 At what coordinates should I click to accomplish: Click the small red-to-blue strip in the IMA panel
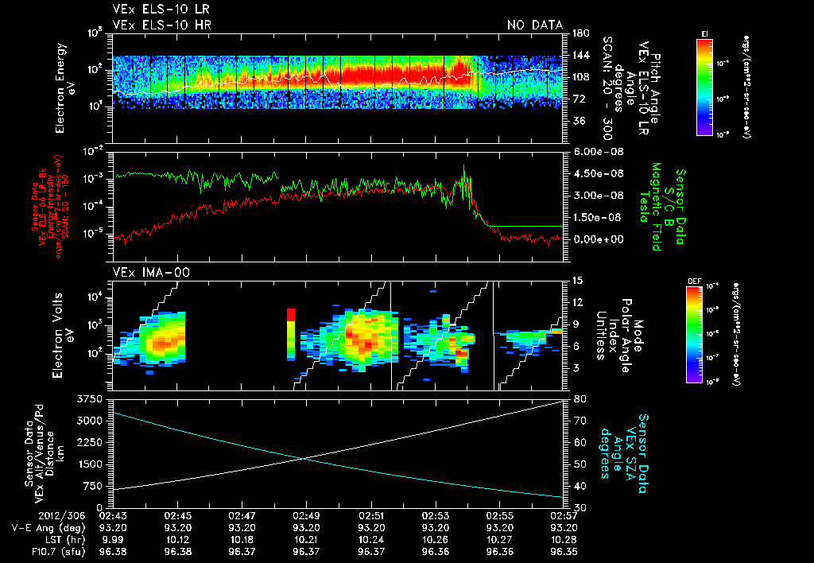(291, 334)
